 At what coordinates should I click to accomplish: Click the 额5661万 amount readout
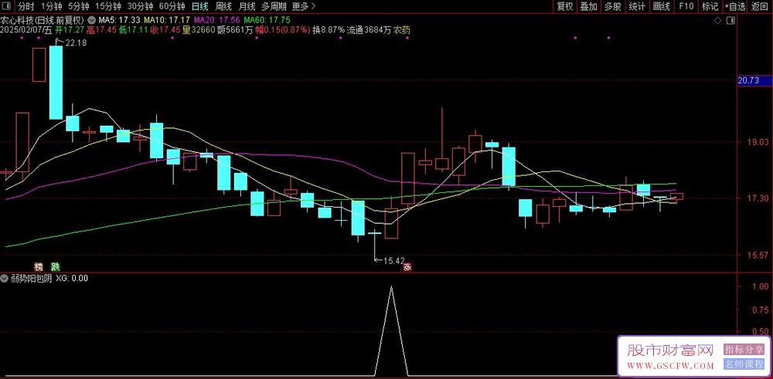coord(235,30)
